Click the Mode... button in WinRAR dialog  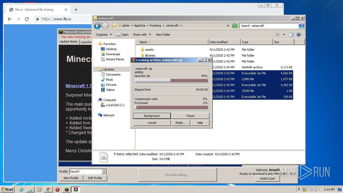pos(181,123)
